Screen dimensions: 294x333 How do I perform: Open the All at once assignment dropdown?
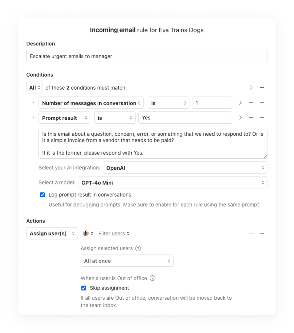coord(127,261)
